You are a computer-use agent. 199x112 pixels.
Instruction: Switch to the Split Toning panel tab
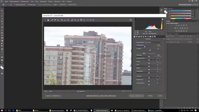pos(144,37)
